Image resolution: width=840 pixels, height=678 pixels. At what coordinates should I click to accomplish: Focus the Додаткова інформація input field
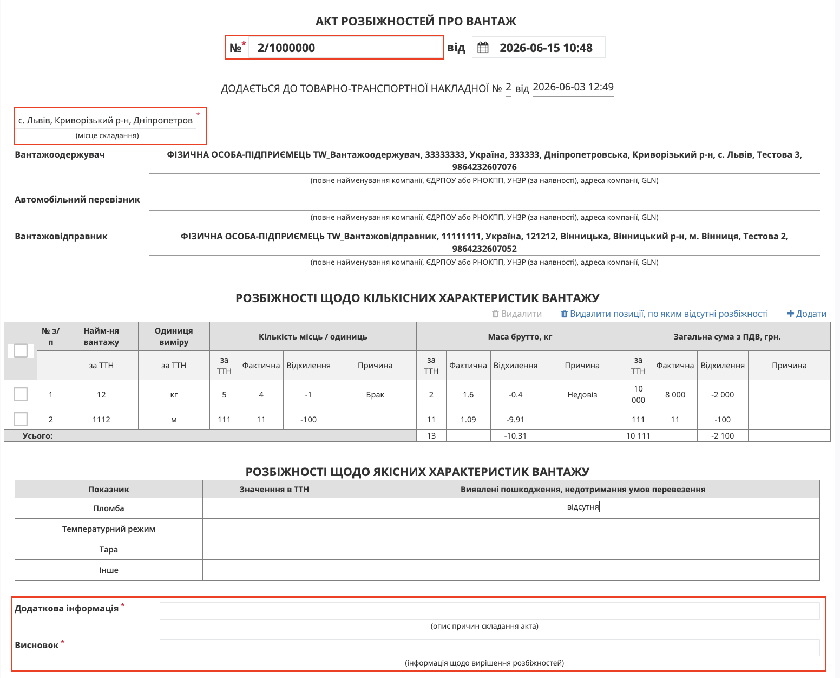pos(489,611)
